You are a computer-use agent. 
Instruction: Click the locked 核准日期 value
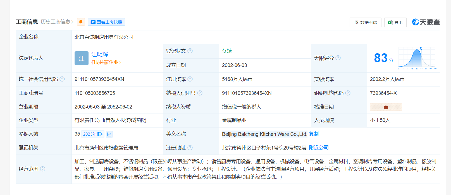pyautogui.click(x=386, y=107)
